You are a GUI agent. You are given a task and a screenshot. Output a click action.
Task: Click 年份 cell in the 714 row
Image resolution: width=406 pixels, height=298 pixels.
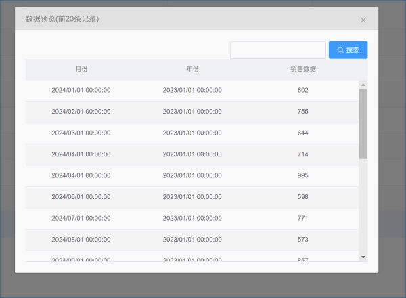[192, 154]
